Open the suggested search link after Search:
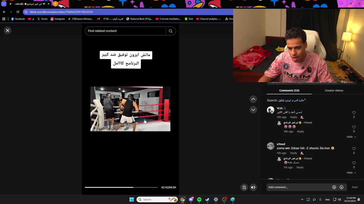 (x=292, y=100)
